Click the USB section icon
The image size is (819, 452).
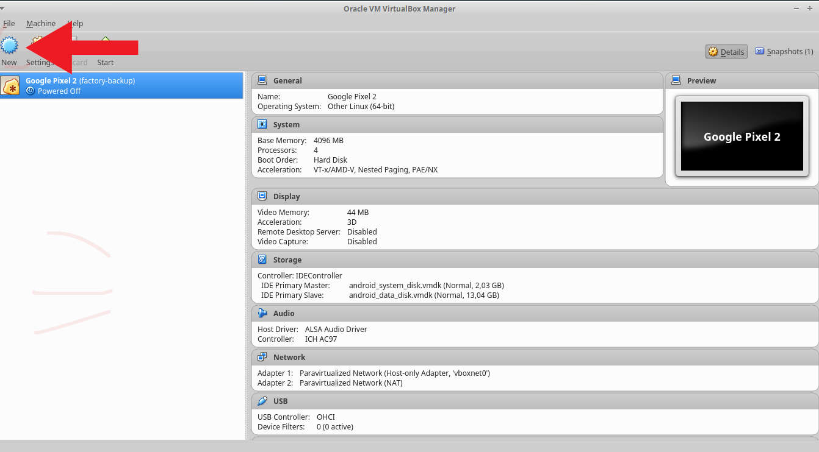click(x=262, y=401)
